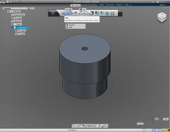Show the hidden Ears:1 item
The width and height of the screenshot is (170, 132).
coord(13,24)
